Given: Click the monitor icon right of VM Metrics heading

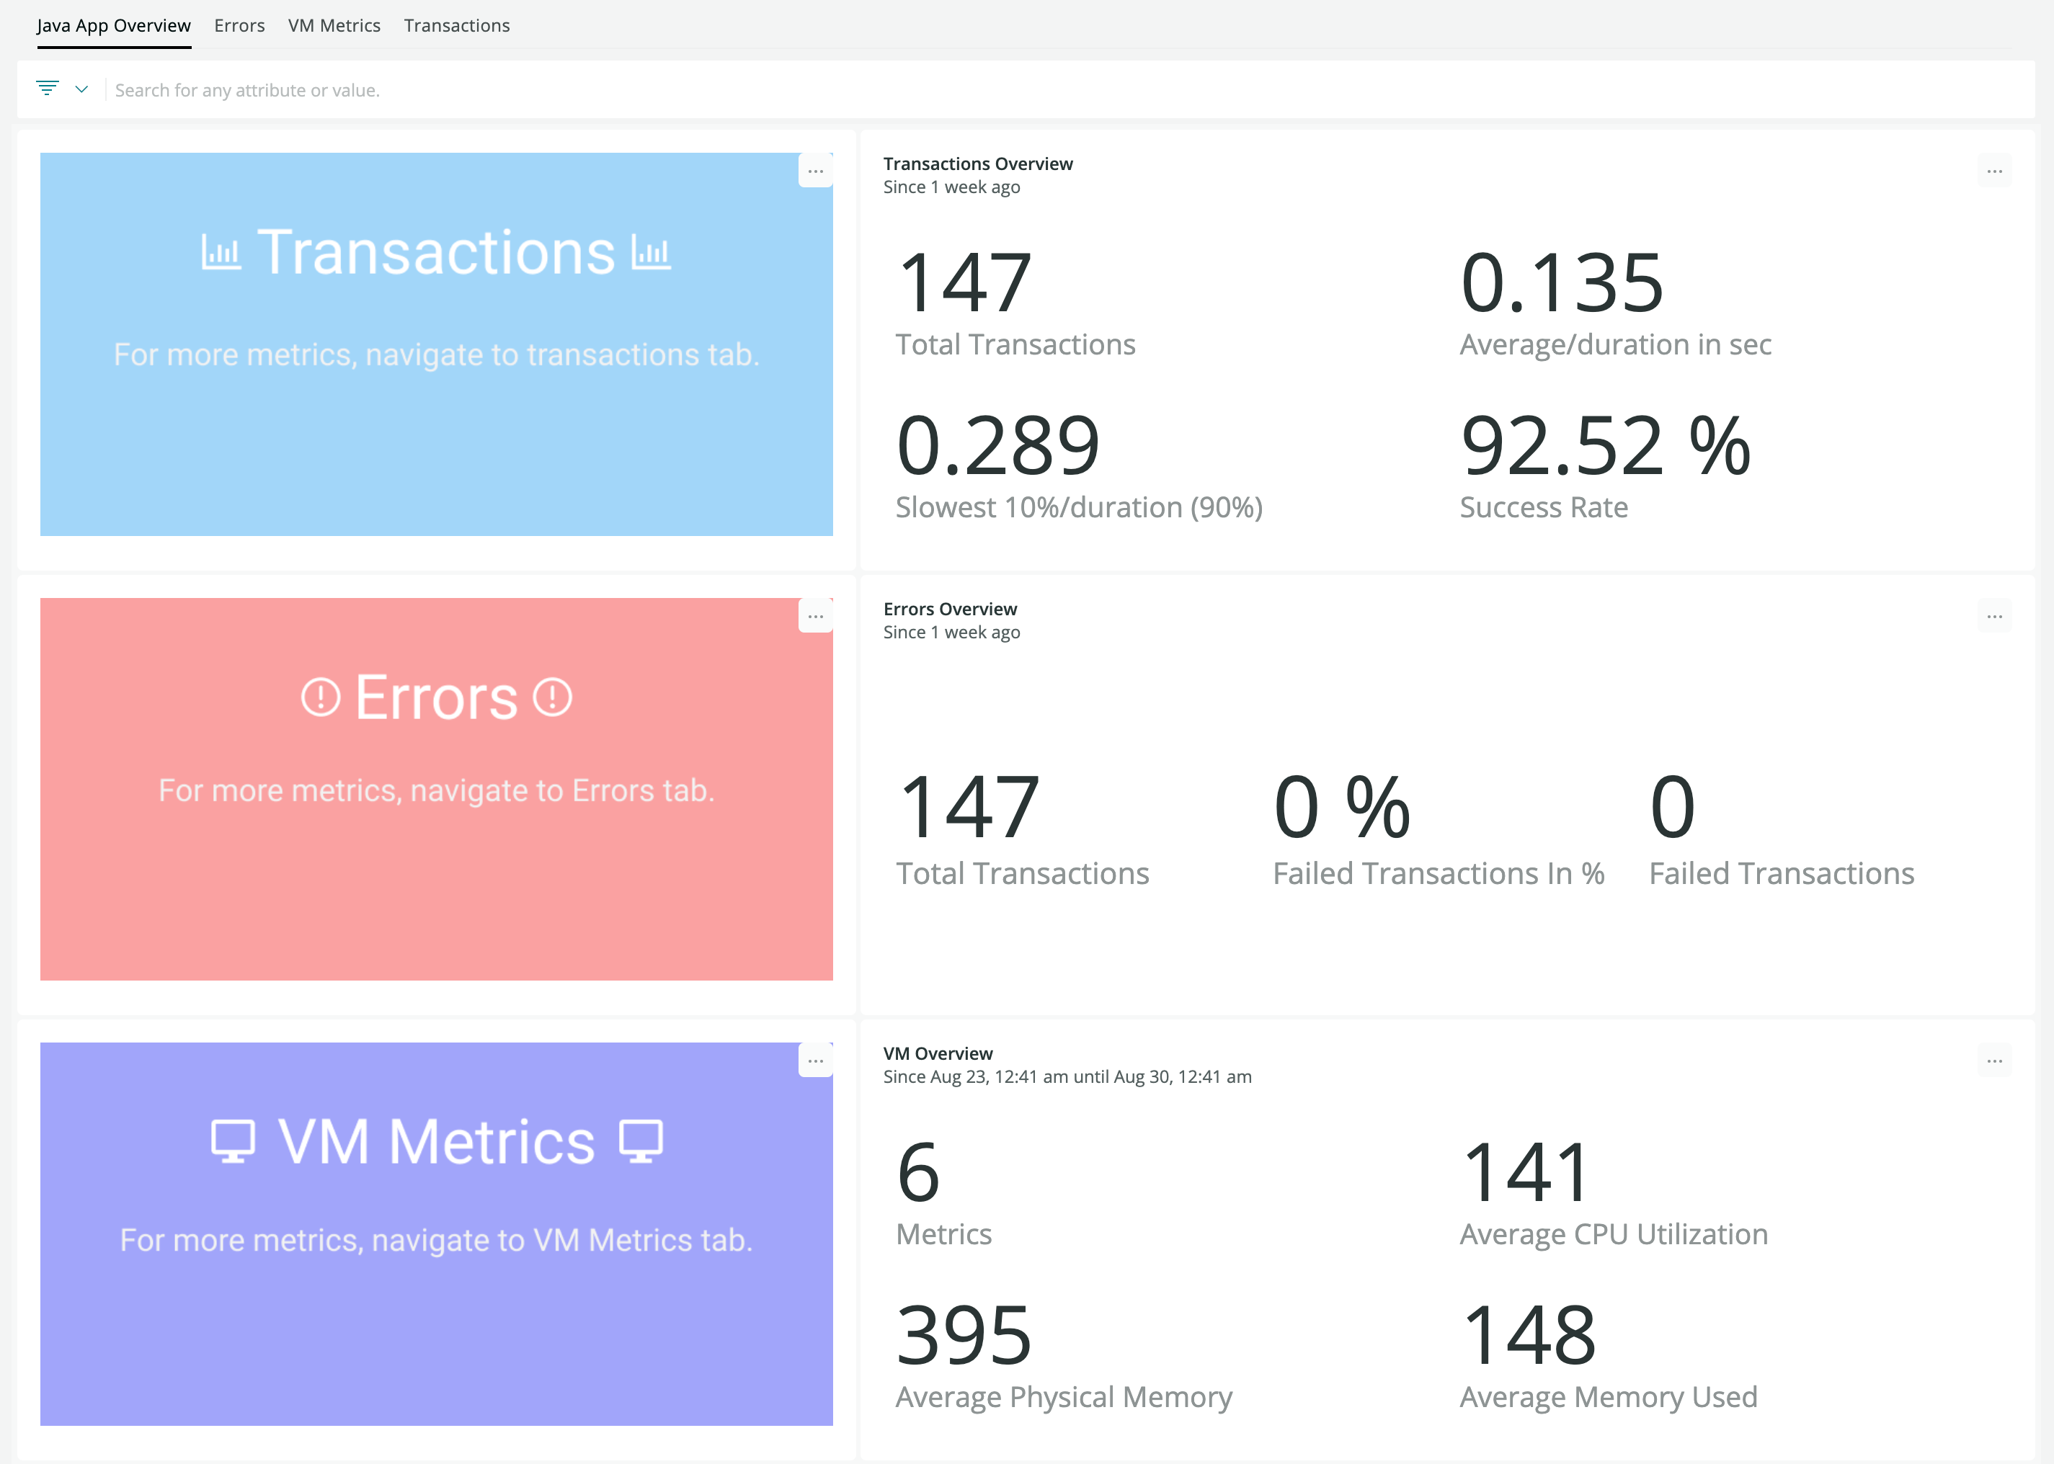Looking at the screenshot, I should coord(641,1141).
